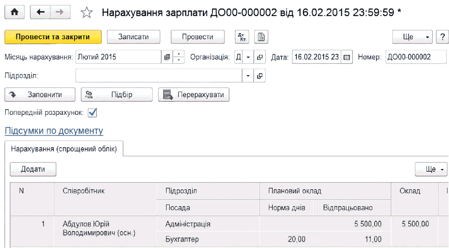Fill the table with Заповнити
Image resolution: width=449 pixels, height=248 pixels.
tap(40, 95)
